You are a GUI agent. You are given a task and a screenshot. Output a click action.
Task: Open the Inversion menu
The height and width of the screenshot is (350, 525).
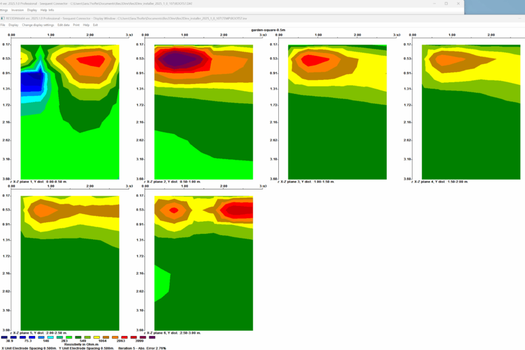(x=17, y=10)
